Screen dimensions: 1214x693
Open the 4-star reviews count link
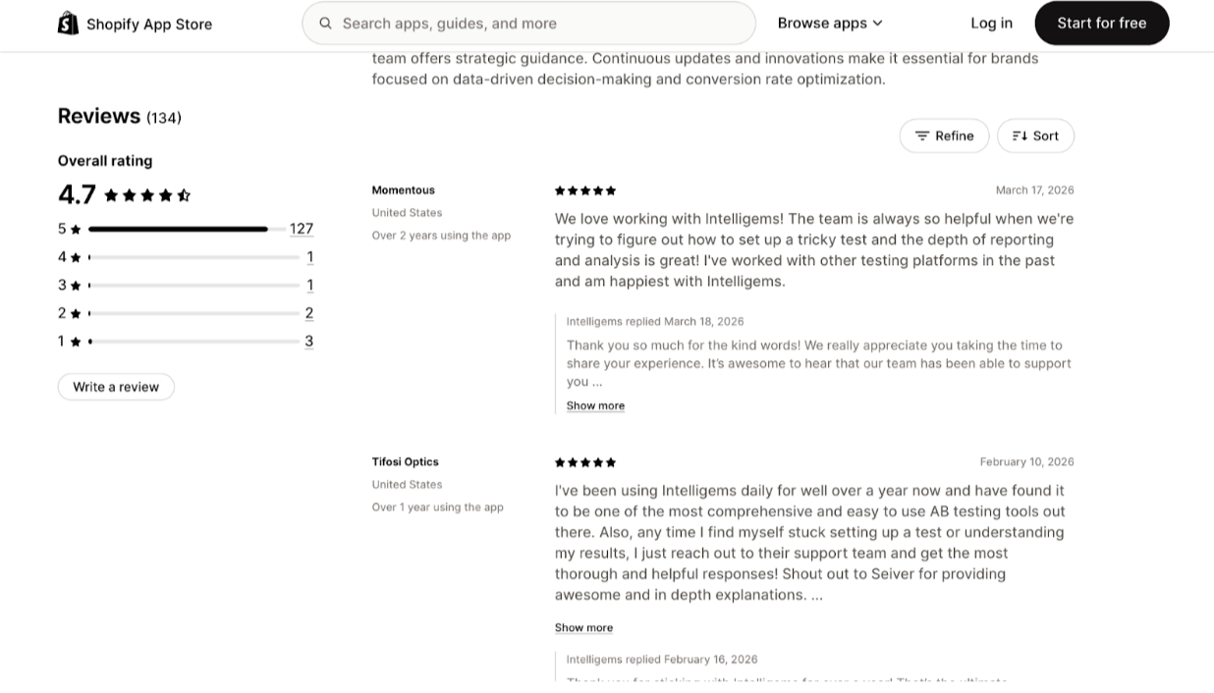coord(309,257)
